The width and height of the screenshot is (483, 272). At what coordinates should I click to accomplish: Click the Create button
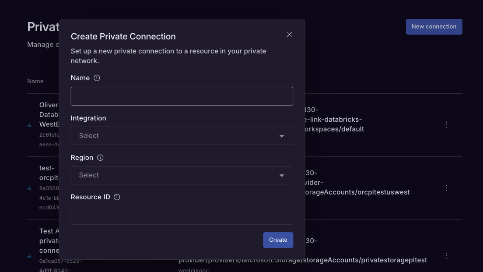click(x=278, y=240)
